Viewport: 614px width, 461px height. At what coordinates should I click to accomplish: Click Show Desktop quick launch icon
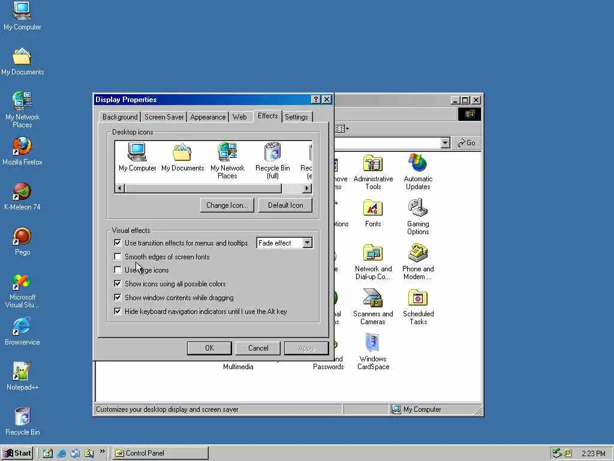[x=48, y=453]
